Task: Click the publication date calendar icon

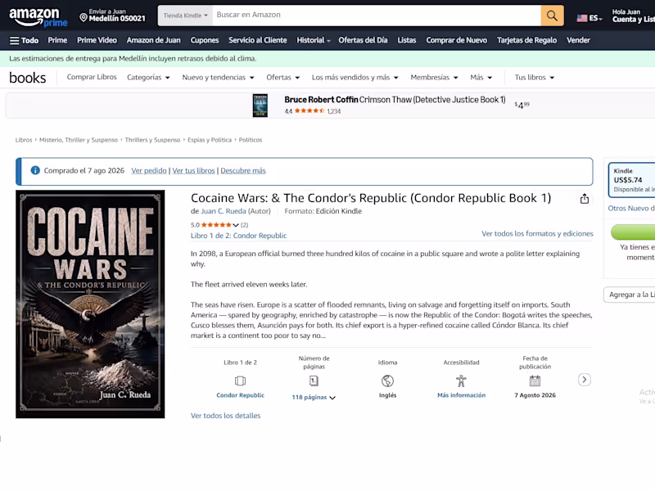Action: pos(535,381)
